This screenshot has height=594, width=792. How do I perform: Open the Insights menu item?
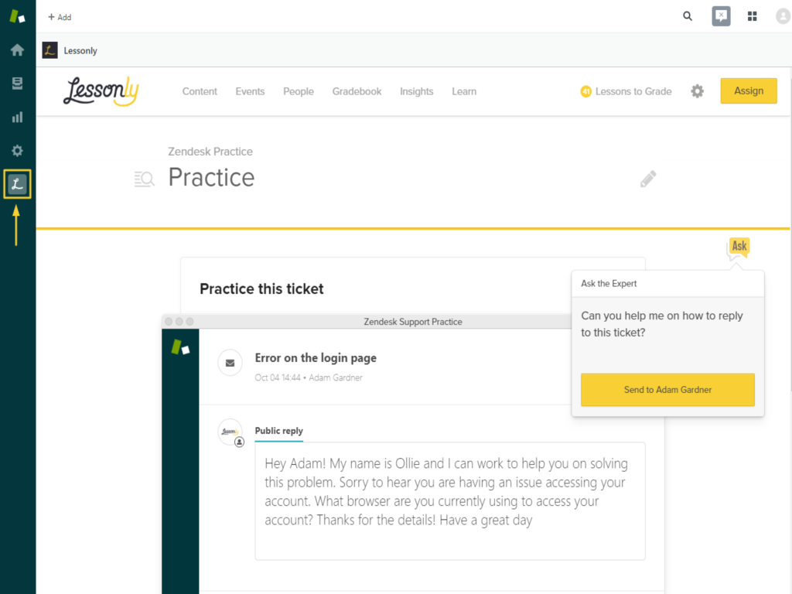tap(416, 91)
